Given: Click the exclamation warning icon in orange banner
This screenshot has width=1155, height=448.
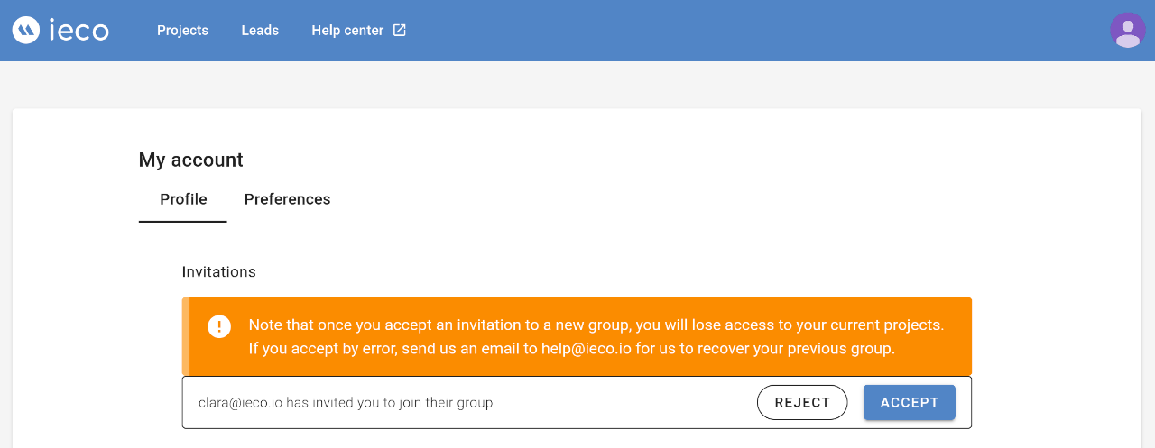Looking at the screenshot, I should tap(219, 326).
